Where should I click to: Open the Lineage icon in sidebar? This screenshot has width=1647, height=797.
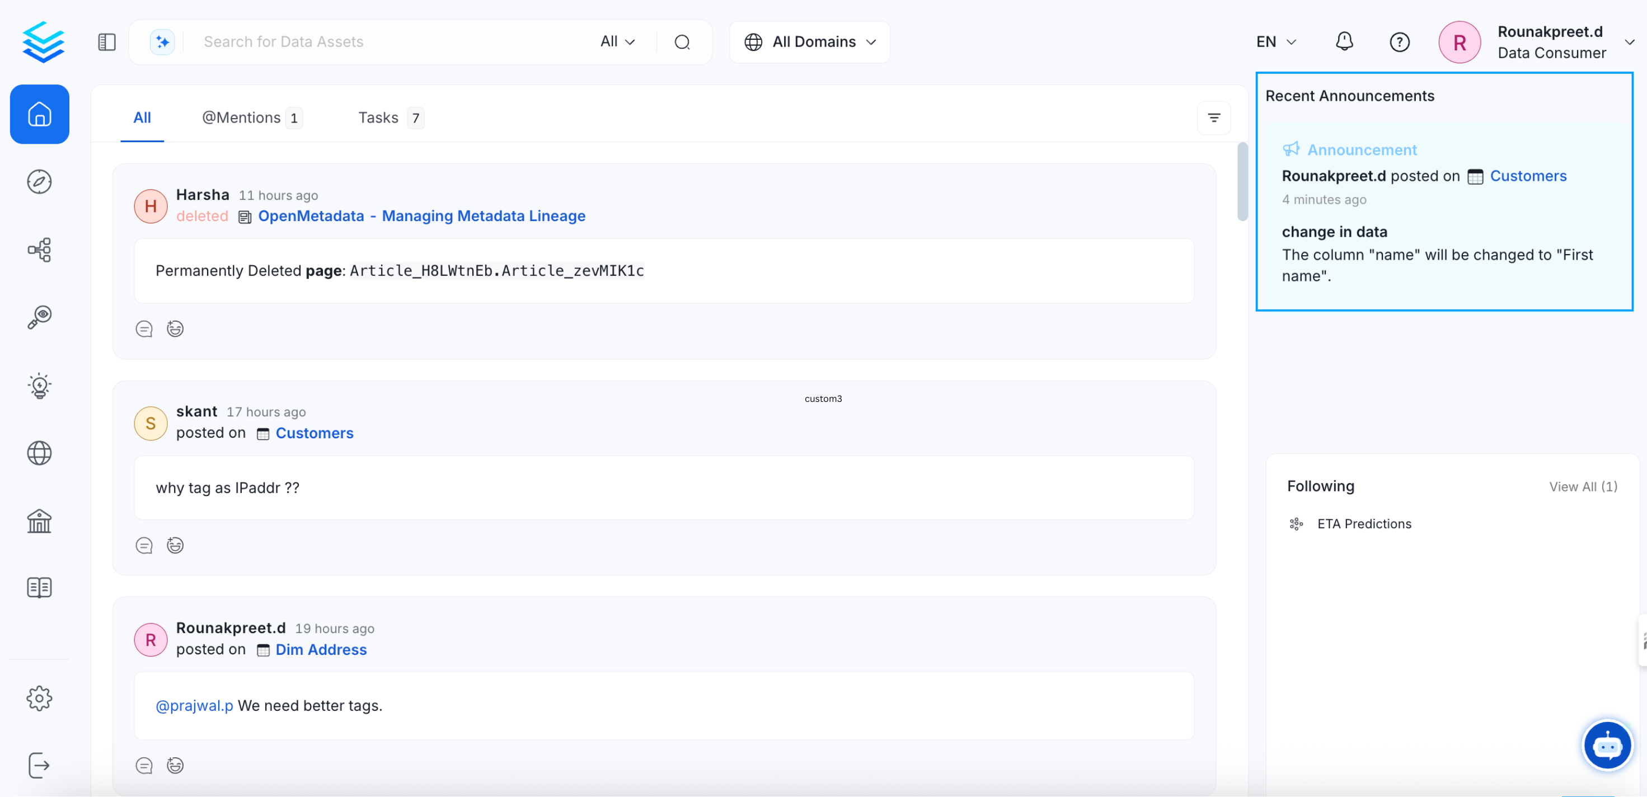point(39,250)
